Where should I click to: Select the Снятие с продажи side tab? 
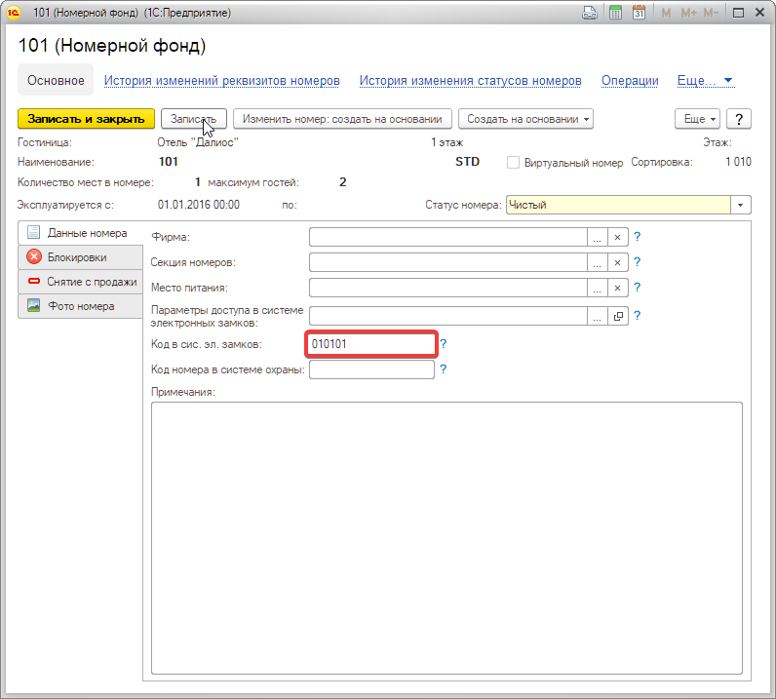pos(80,282)
